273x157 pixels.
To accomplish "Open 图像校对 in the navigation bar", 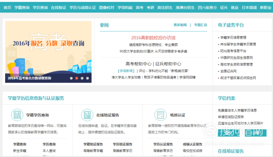I will coord(107,7).
